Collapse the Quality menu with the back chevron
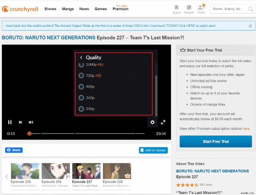This screenshot has height=195, width=256. point(81,57)
